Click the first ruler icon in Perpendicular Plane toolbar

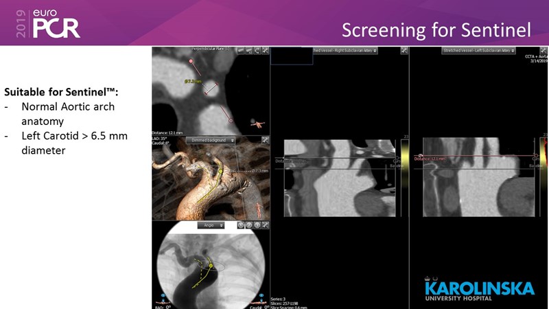[240, 51]
